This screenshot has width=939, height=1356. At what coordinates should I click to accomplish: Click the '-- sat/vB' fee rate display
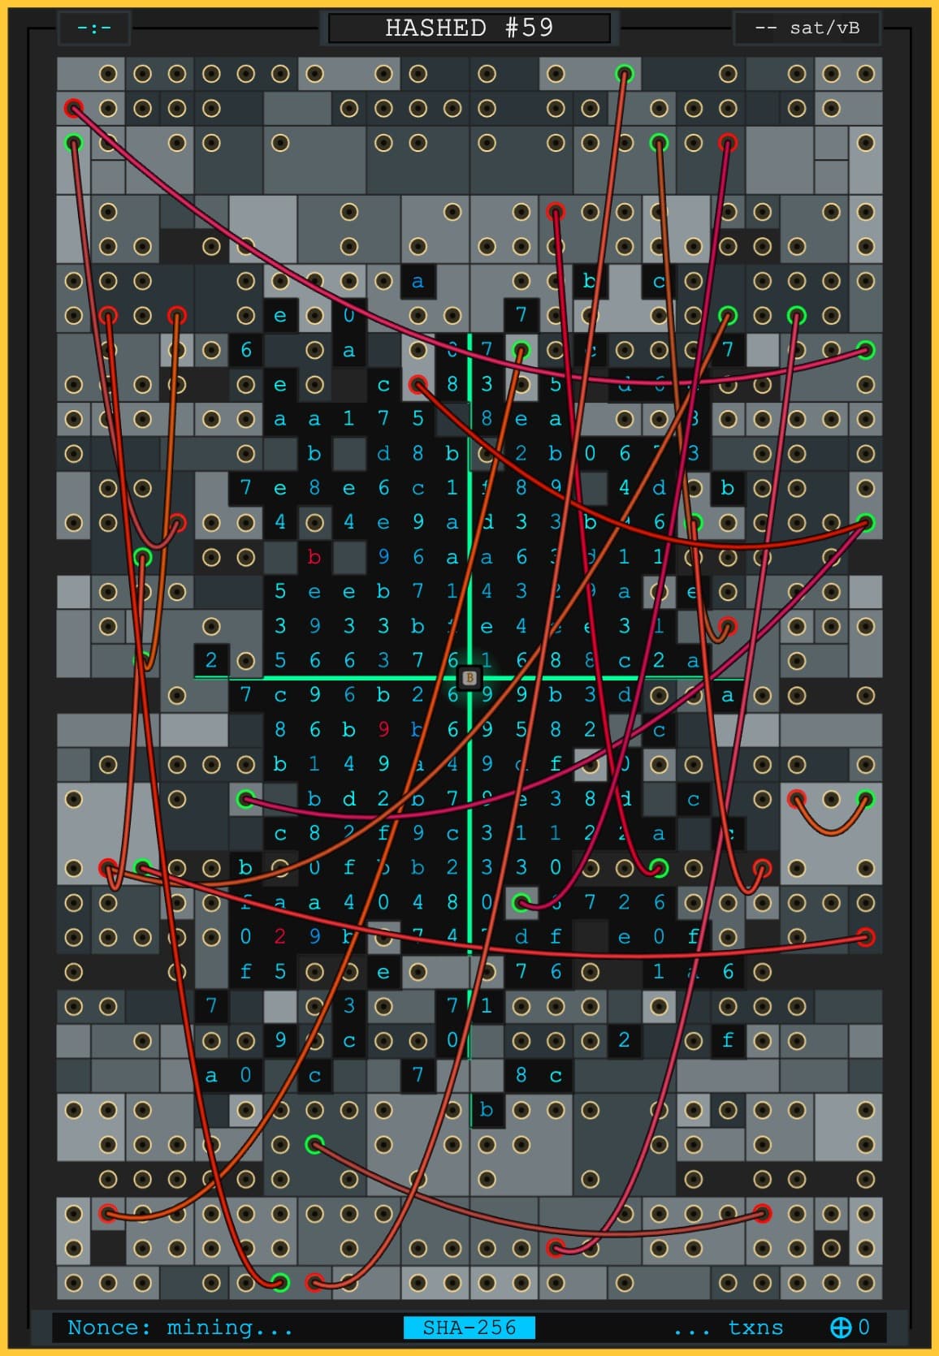click(807, 28)
